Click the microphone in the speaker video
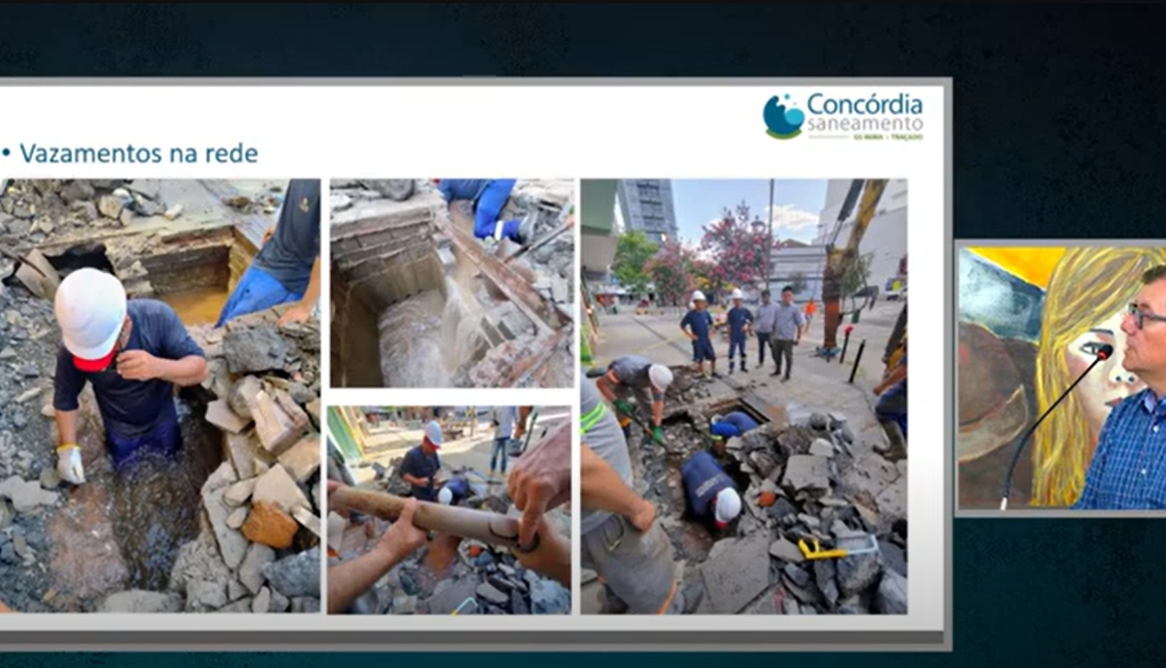 point(1101,352)
